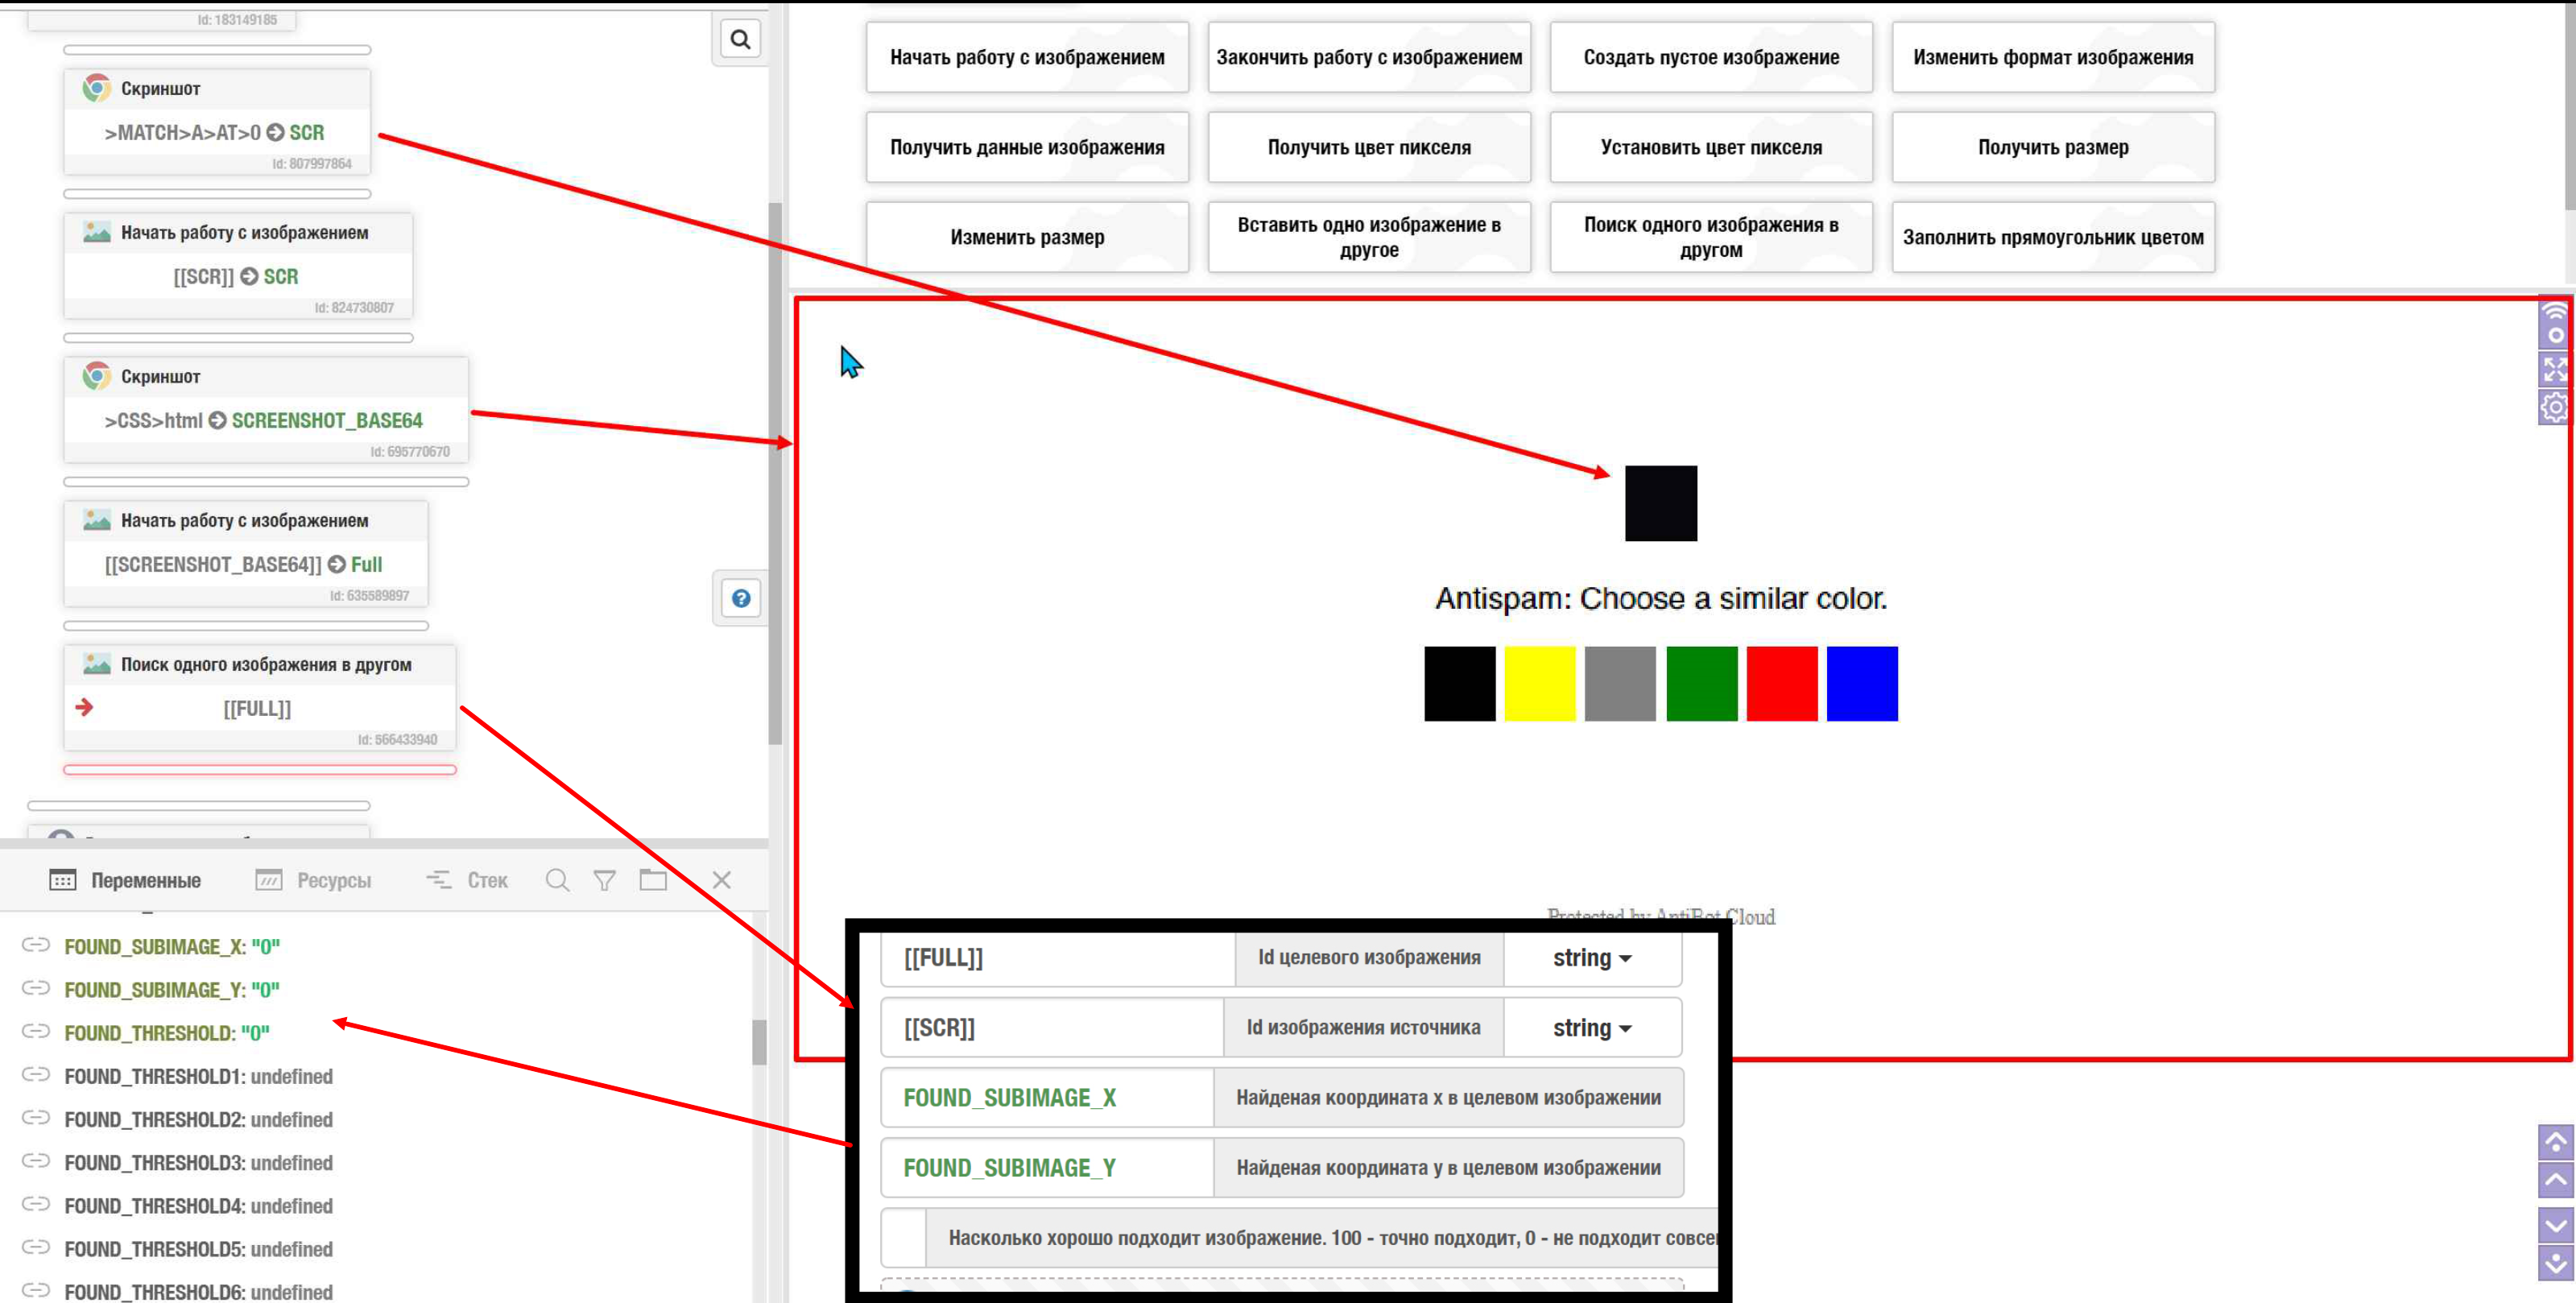The width and height of the screenshot is (2576, 1303).
Task: Open the blue question mark help
Action: [741, 598]
